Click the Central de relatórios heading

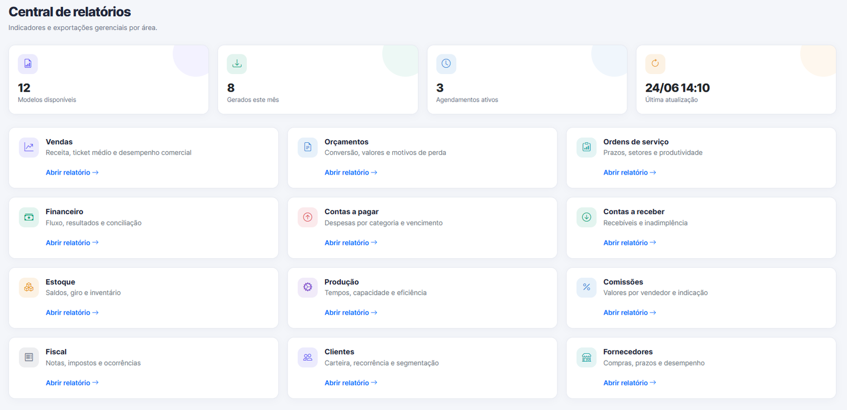pos(69,12)
